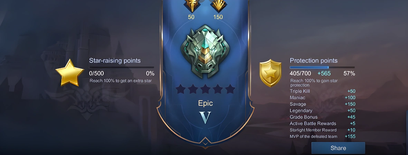Click the Starlight Member Reward row
408x155 pixels.
coord(323,130)
